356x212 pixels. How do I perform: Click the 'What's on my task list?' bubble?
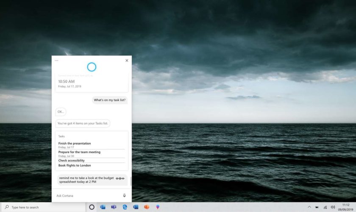click(110, 100)
